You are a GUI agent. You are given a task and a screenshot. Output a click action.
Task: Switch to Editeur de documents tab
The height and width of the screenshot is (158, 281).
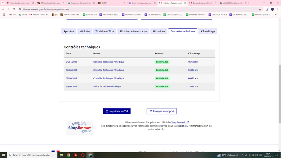[x=81, y=3]
